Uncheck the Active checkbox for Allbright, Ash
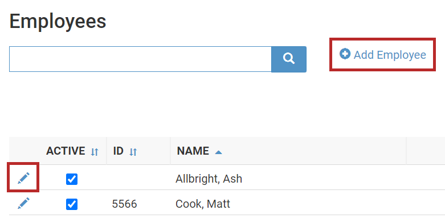Image resolution: width=445 pixels, height=218 pixels. [x=72, y=179]
